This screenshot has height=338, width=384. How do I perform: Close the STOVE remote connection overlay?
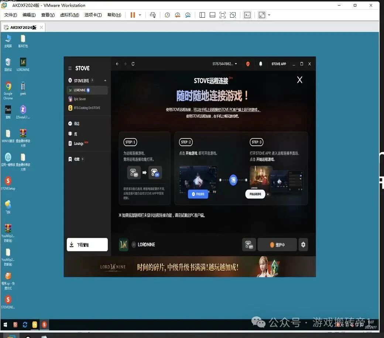[x=300, y=80]
